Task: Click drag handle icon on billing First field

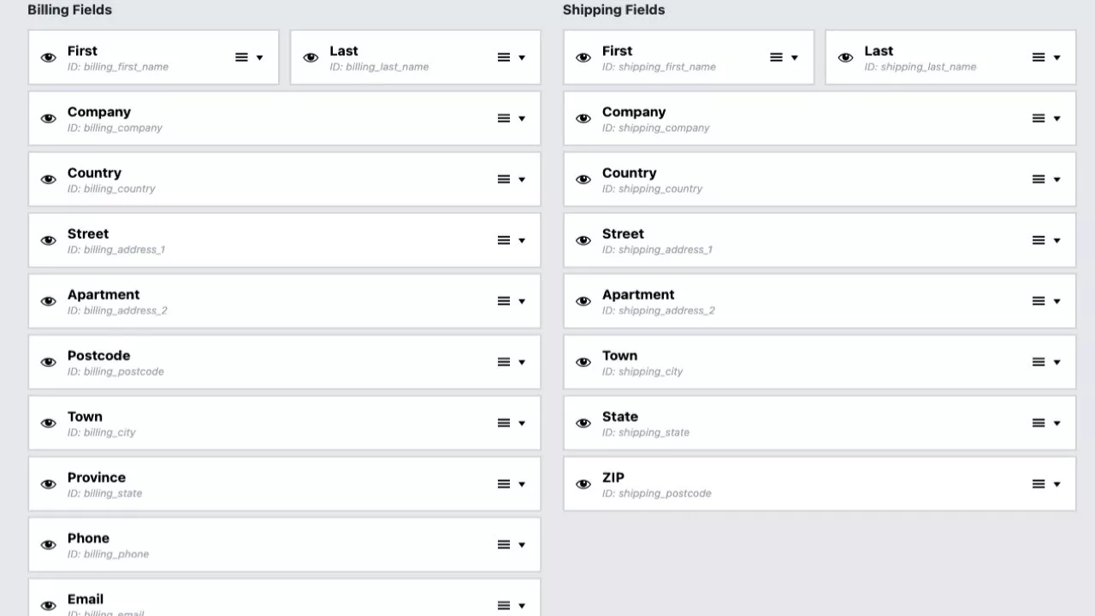Action: [x=241, y=57]
